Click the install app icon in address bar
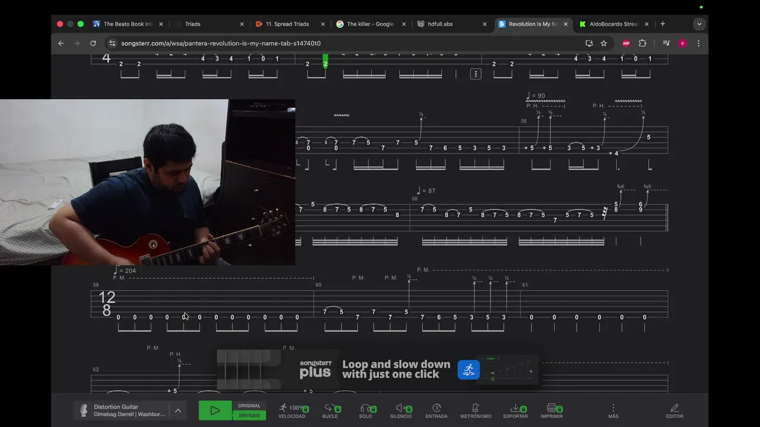Viewport: 760px width, 427px height. 589,43
